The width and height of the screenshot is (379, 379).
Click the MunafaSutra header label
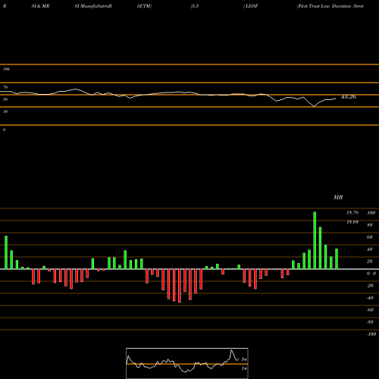93,6
